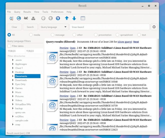Show results as table icon

point(83,18)
